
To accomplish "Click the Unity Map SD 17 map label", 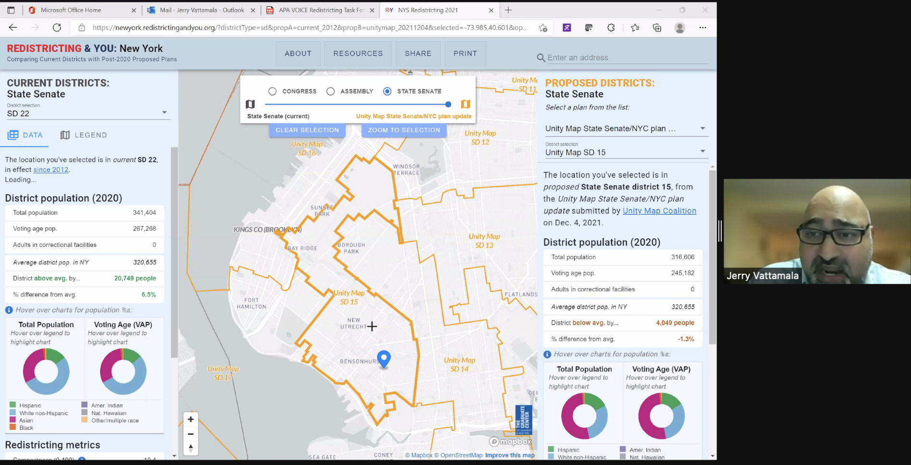I will coord(223,373).
